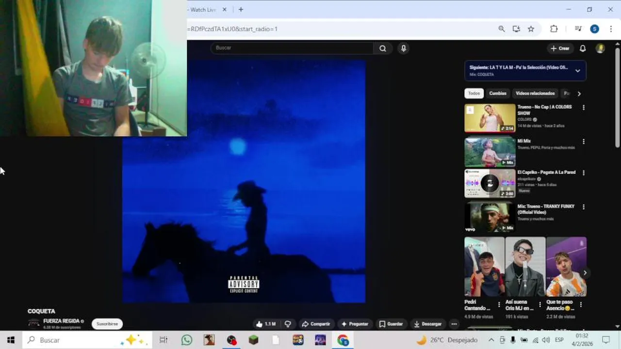Open Minecraft block icon on taskbar
Image resolution: width=621 pixels, height=349 pixels.
(x=254, y=340)
